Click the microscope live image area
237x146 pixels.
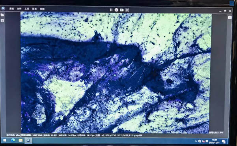tap(116, 73)
